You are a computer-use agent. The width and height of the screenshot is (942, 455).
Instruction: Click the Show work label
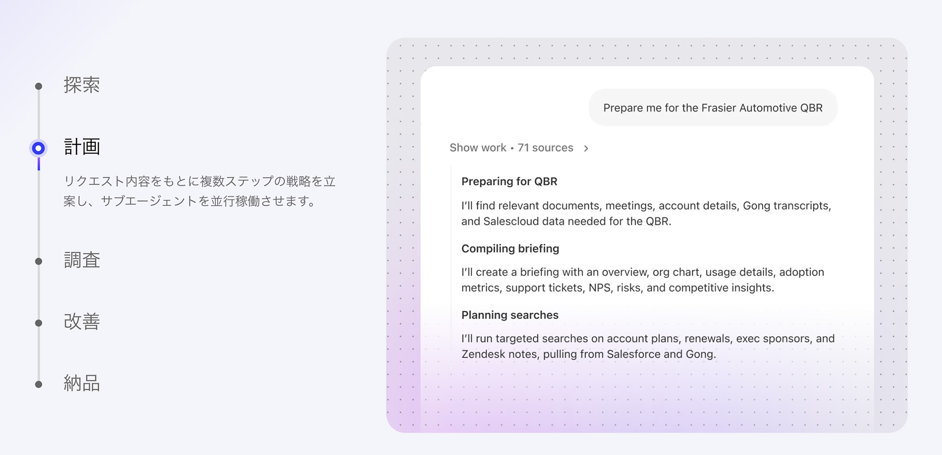[478, 148]
